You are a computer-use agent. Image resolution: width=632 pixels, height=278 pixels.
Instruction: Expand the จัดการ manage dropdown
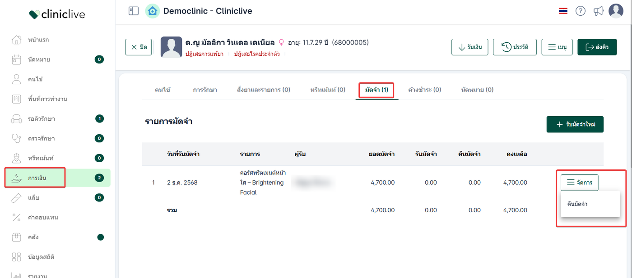579,182
